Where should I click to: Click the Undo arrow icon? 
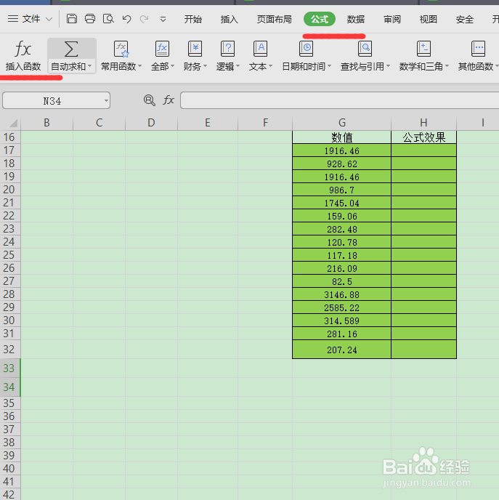[126, 19]
